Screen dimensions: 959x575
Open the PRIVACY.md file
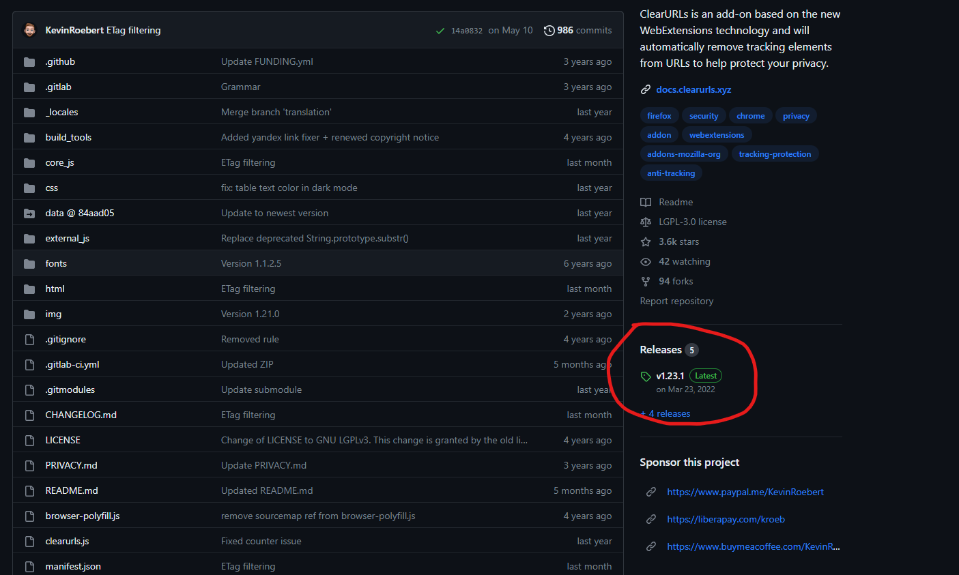[71, 466]
